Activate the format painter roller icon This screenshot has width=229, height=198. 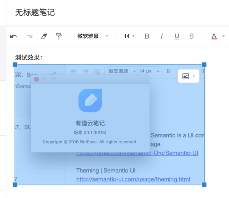[x=59, y=36]
